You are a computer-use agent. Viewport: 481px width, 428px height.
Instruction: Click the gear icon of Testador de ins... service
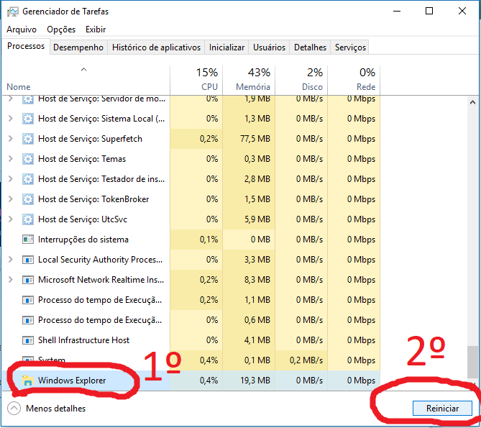point(28,179)
